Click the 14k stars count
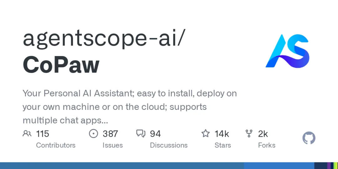The height and width of the screenshot is (169, 338). (x=222, y=134)
